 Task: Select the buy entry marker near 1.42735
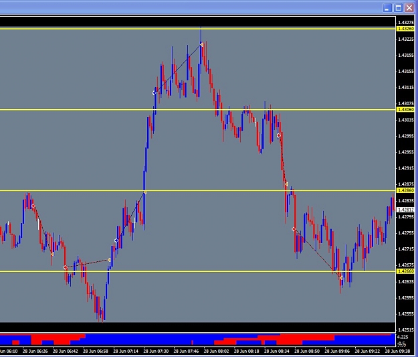tap(116, 240)
